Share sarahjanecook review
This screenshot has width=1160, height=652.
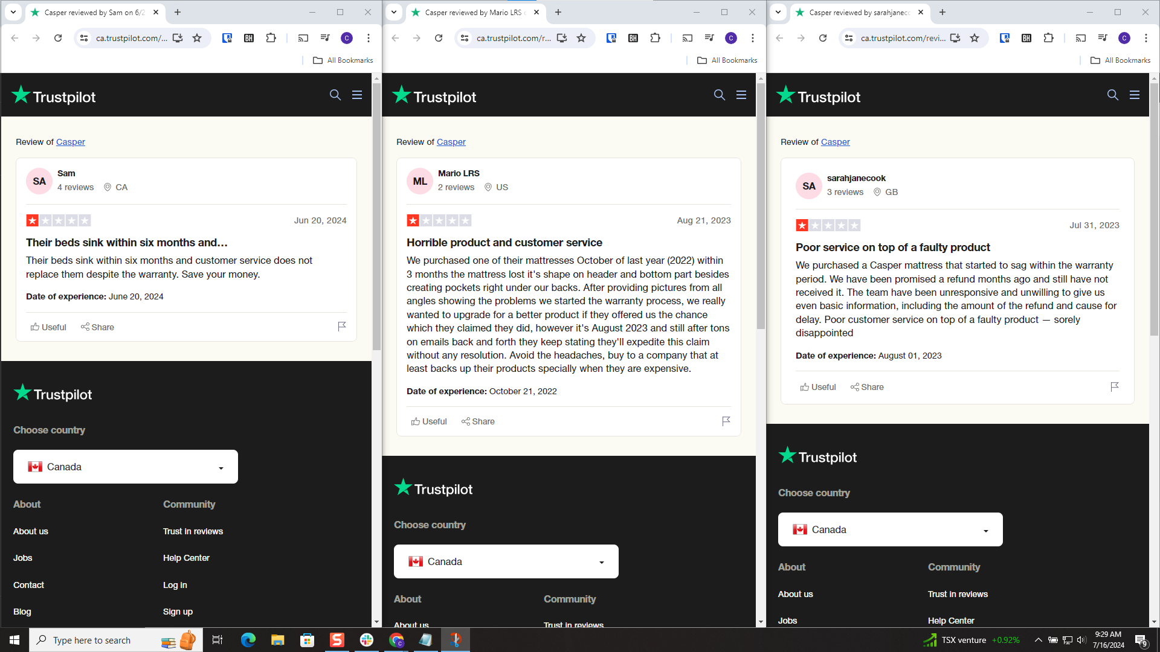click(867, 387)
